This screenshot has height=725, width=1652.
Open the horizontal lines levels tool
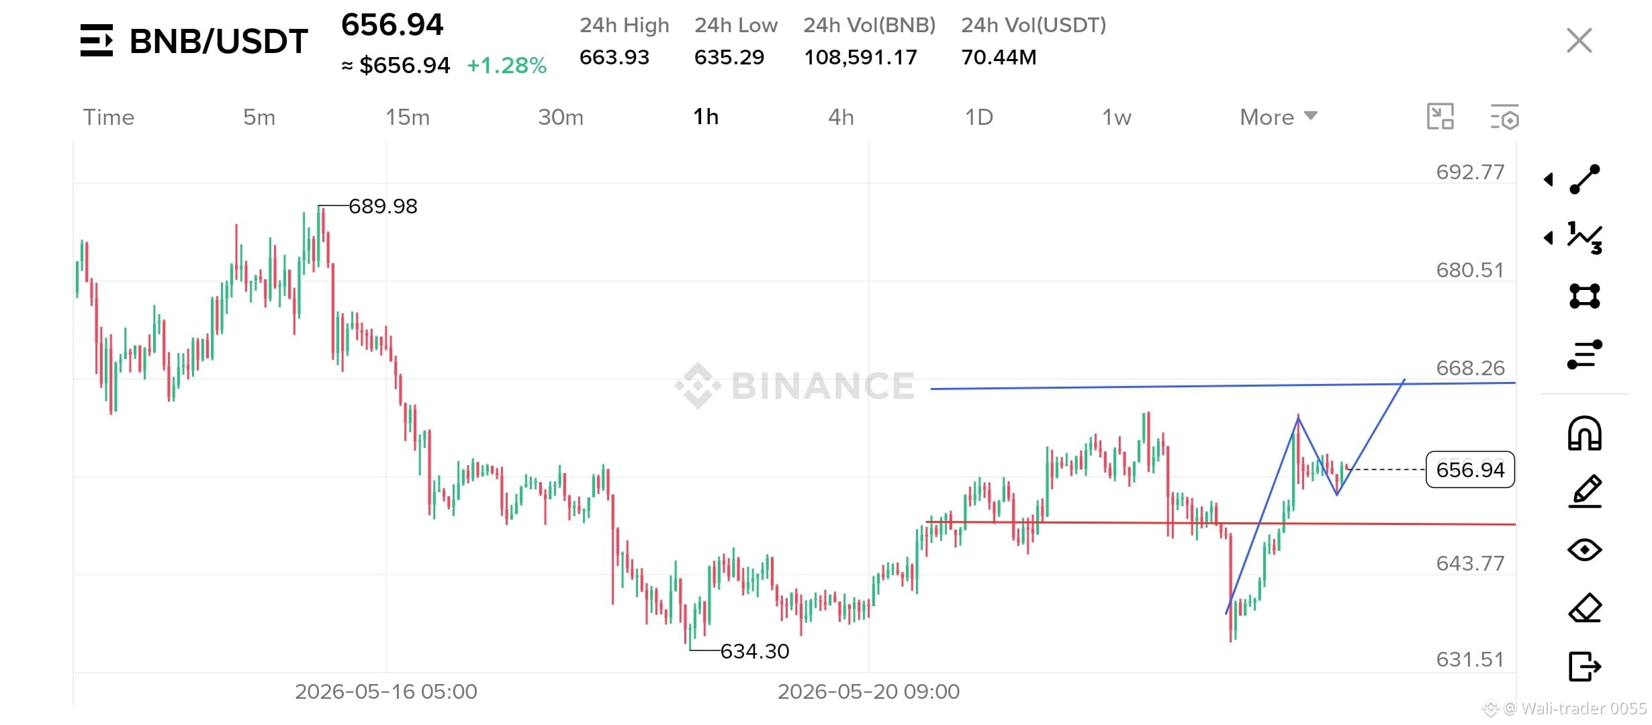coord(1585,354)
